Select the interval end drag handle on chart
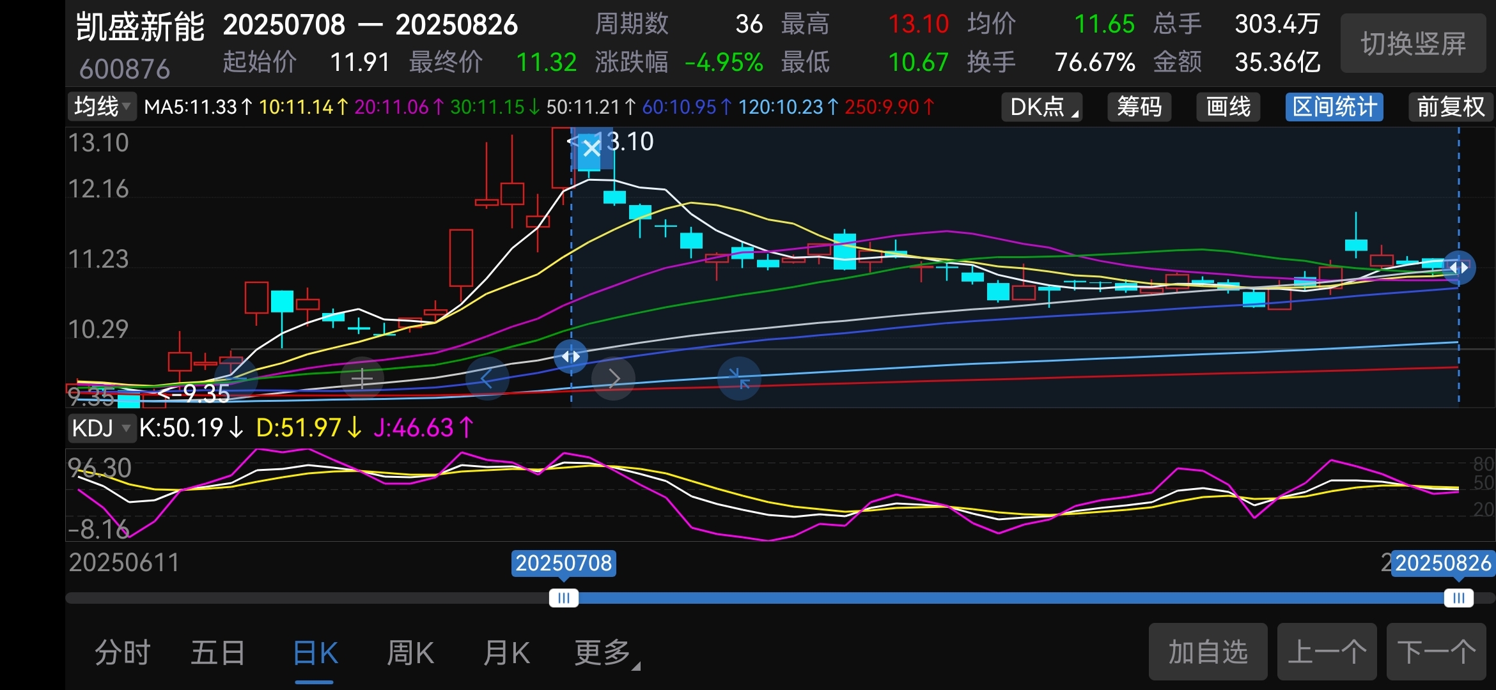Viewport: 1496px width, 690px height. [1458, 268]
